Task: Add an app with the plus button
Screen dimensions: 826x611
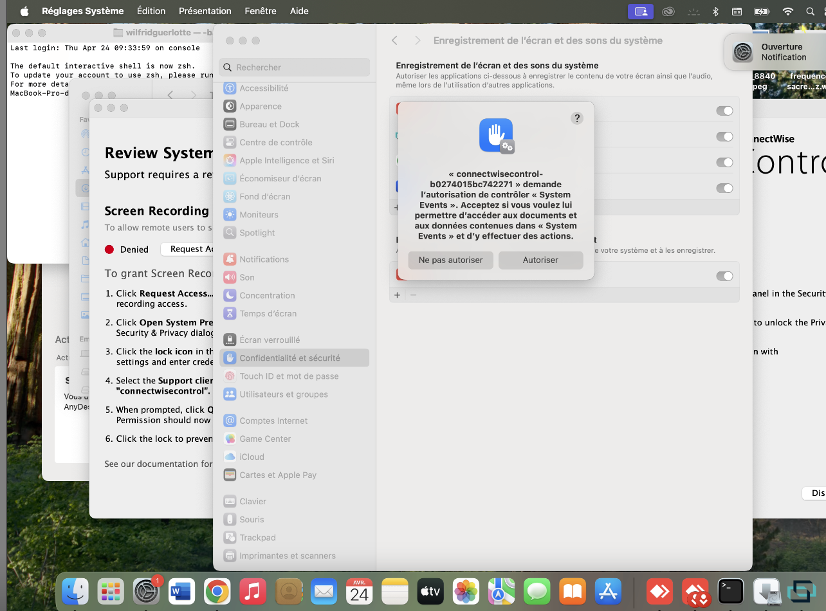Action: click(x=397, y=295)
